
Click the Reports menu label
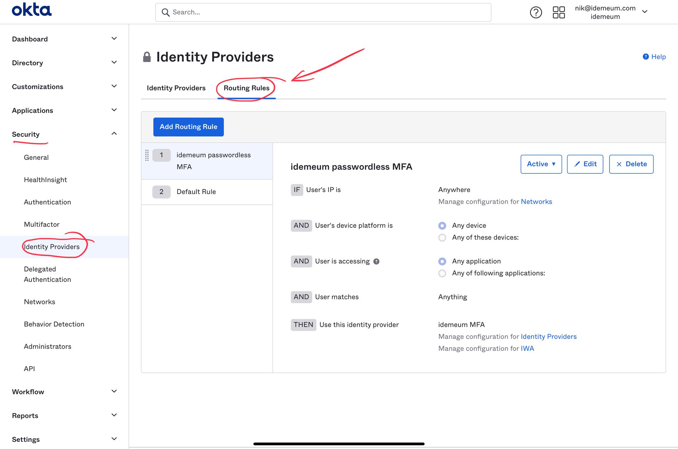[25, 416]
